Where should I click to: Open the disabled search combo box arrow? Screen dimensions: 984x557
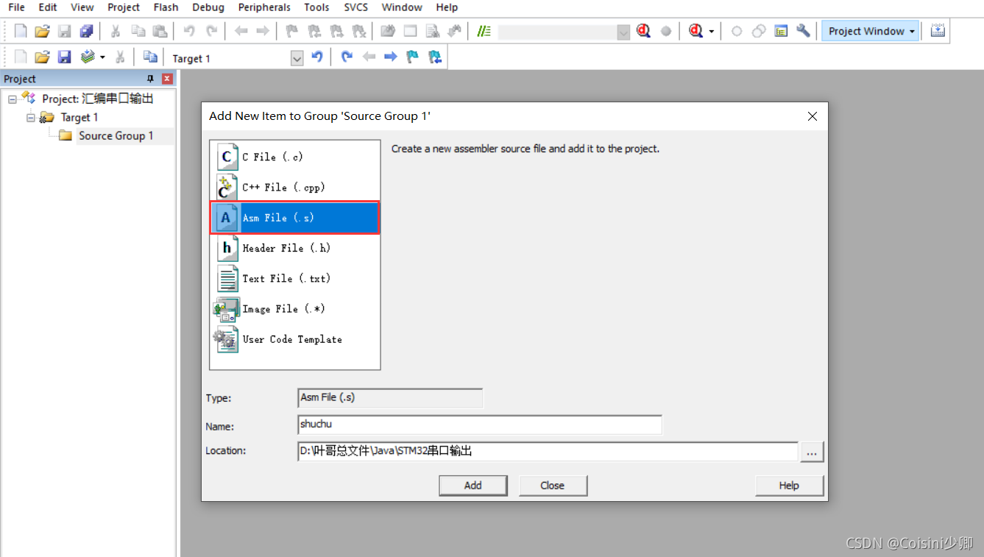point(623,32)
